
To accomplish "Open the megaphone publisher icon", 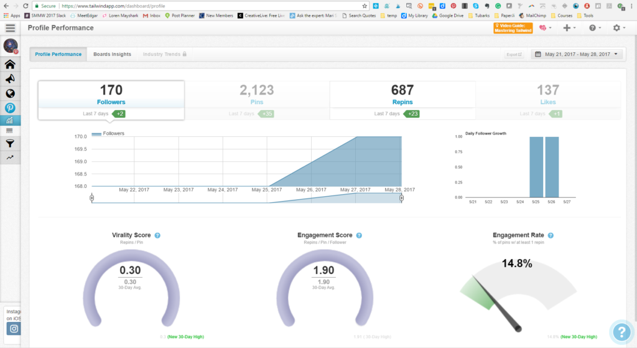I will [x=10, y=79].
